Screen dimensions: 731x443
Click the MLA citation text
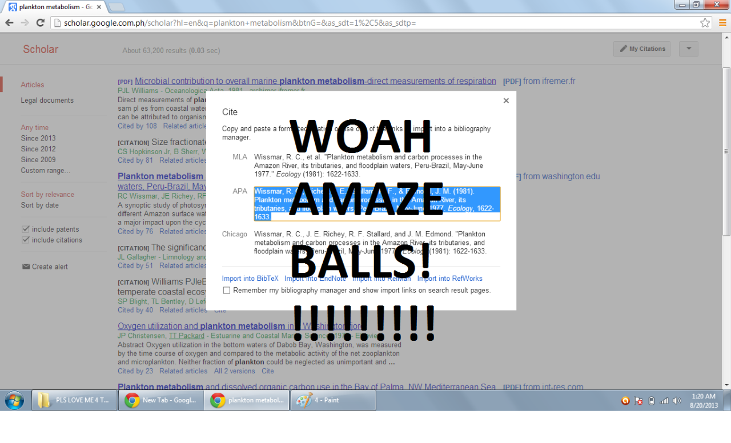coord(368,166)
